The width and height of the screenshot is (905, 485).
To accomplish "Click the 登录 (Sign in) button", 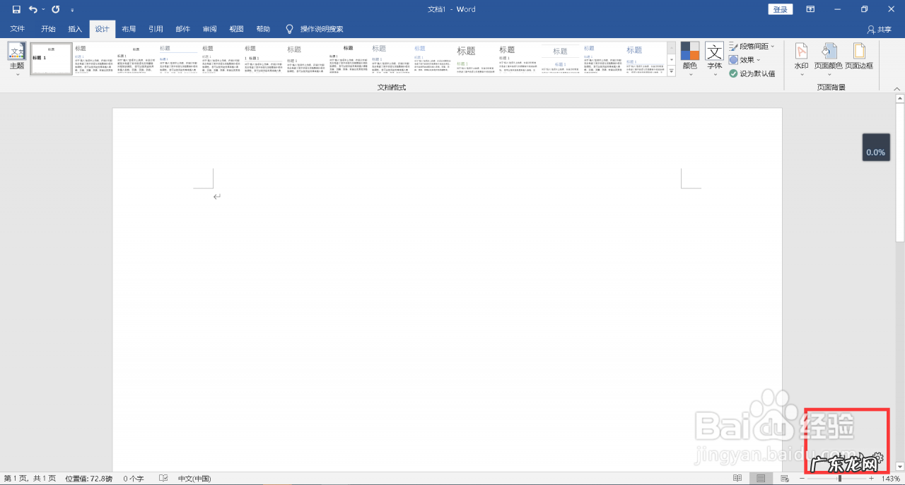I will 780,9.
